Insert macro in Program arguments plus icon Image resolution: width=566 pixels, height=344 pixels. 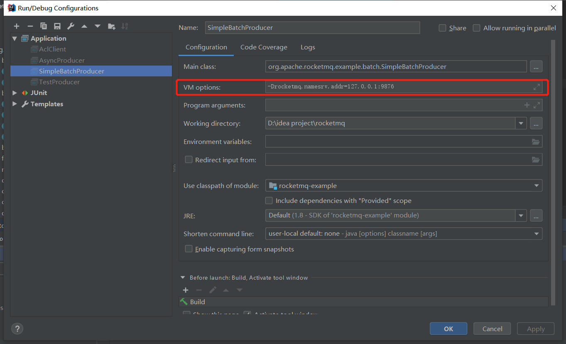(x=527, y=105)
